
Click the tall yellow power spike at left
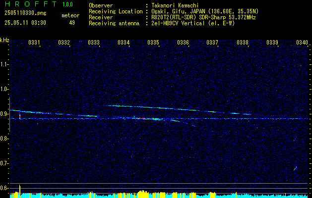pos(20,191)
